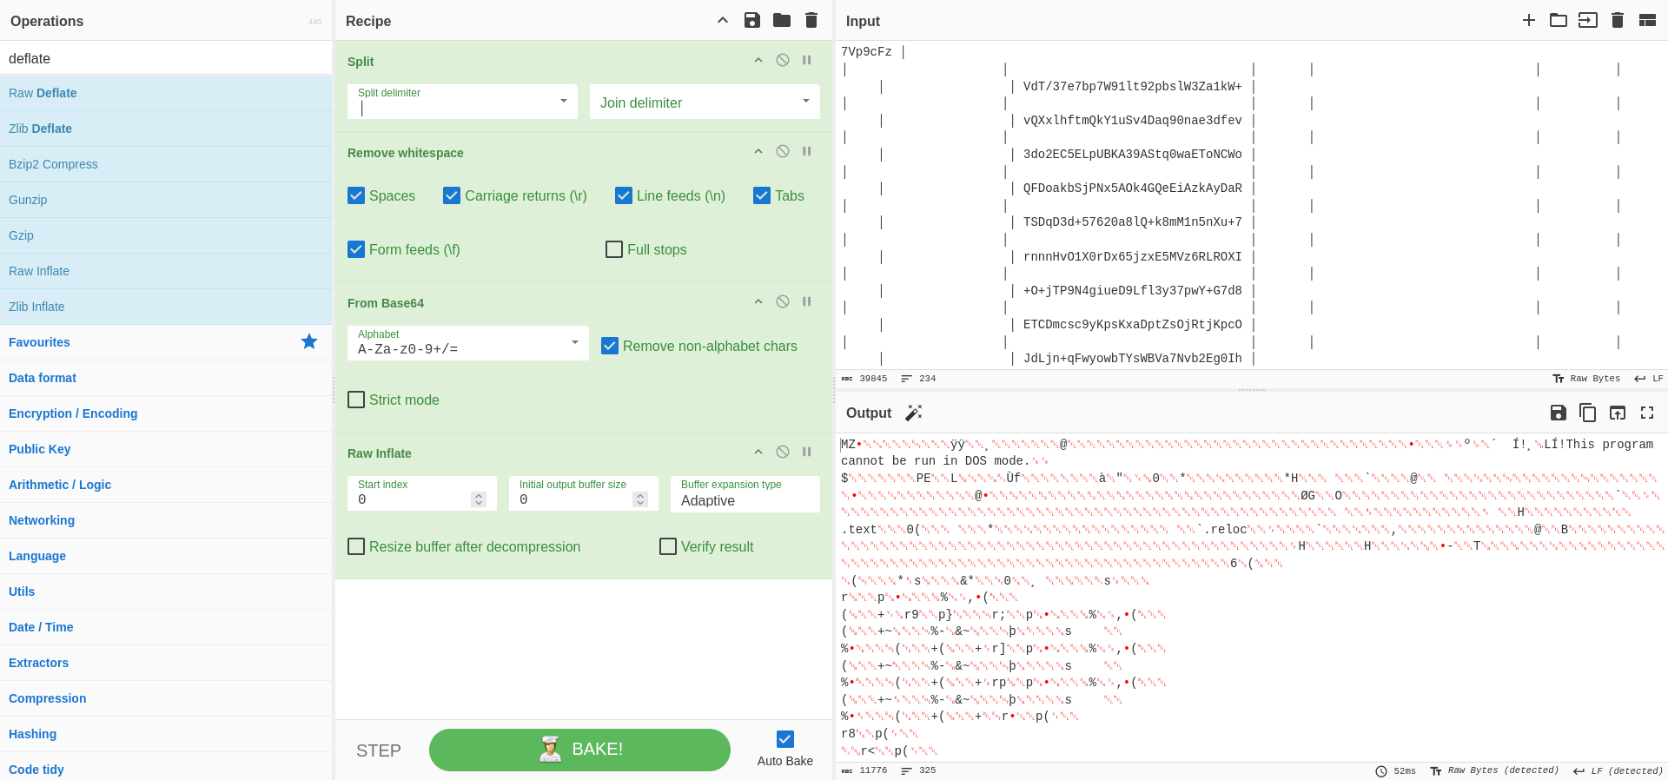
Task: Clear the recipe with the trash icon
Action: 811,20
